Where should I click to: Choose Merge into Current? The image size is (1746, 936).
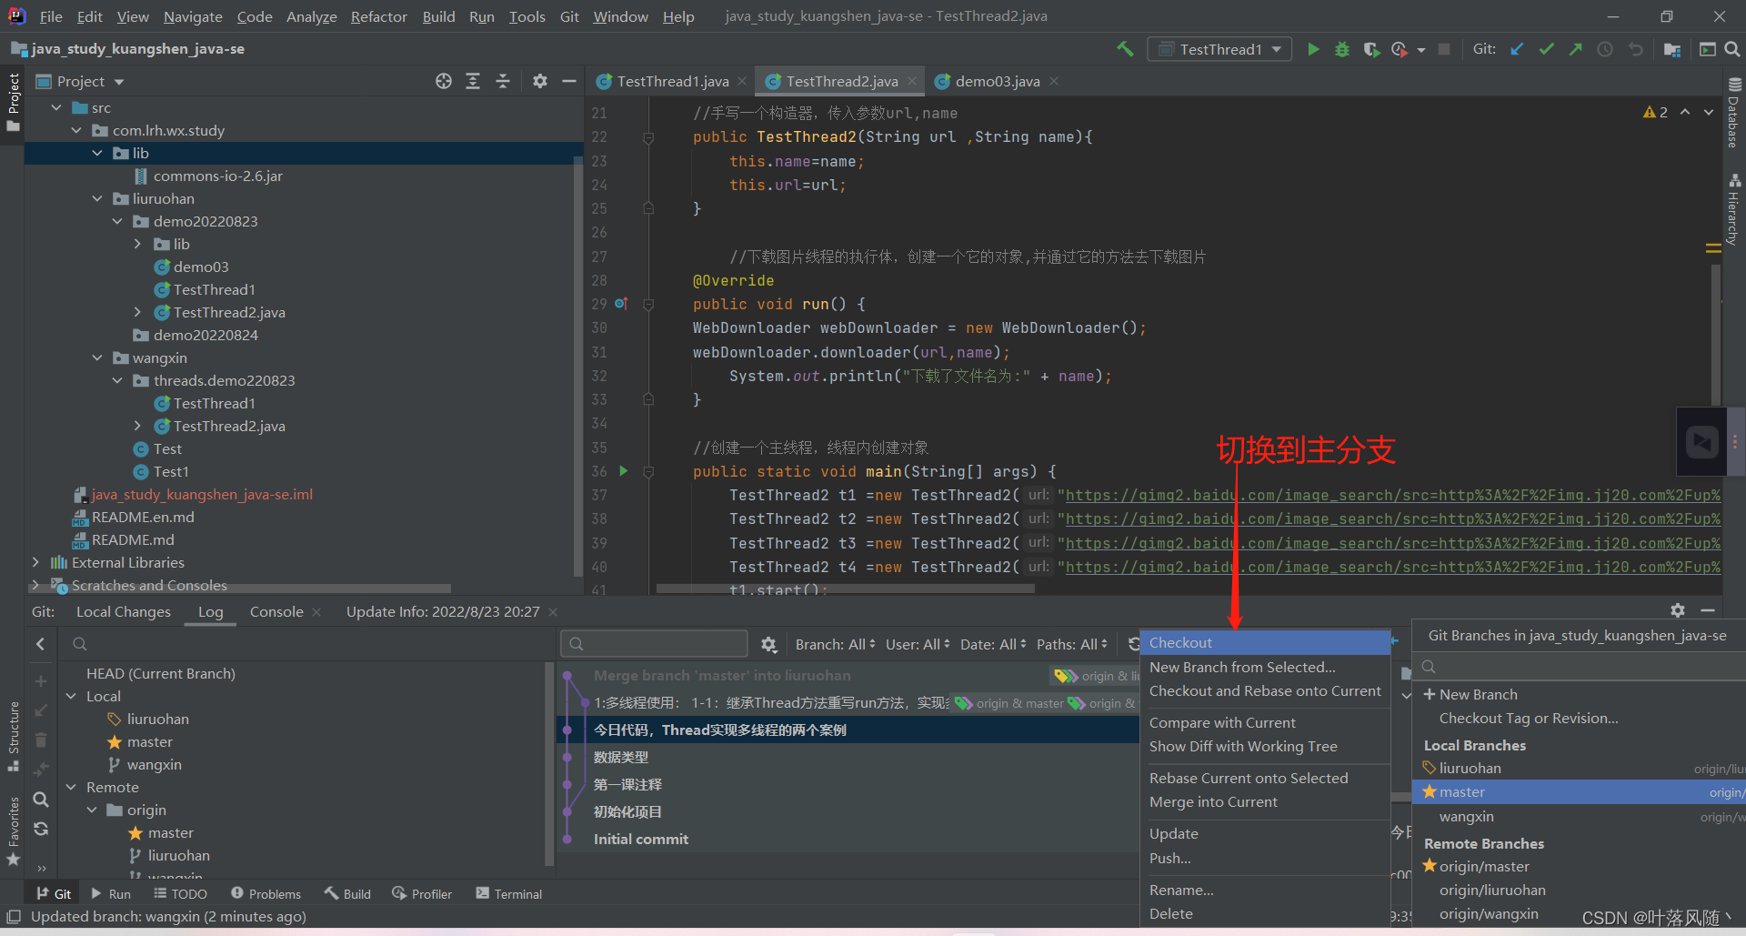point(1265,801)
